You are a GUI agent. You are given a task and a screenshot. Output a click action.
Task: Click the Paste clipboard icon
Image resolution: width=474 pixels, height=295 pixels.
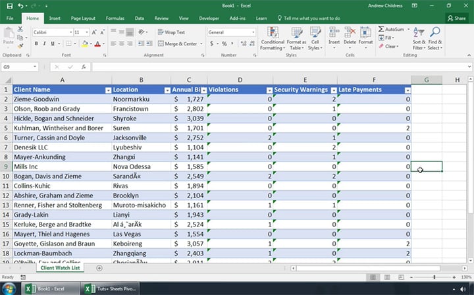click(x=9, y=33)
